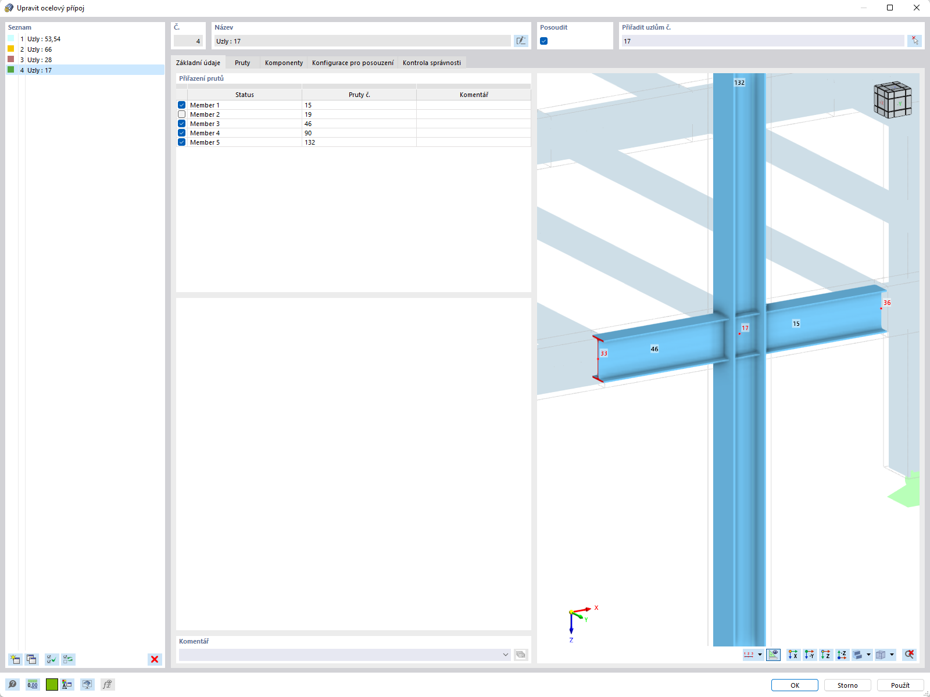The width and height of the screenshot is (930, 697).
Task: Expand the Komentář dropdown list
Action: coord(506,654)
